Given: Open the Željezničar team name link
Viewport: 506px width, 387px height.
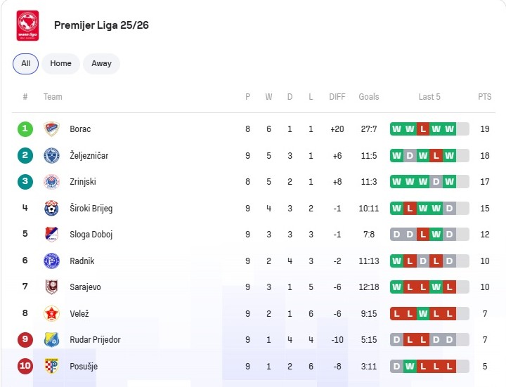Looking at the screenshot, I should point(89,155).
